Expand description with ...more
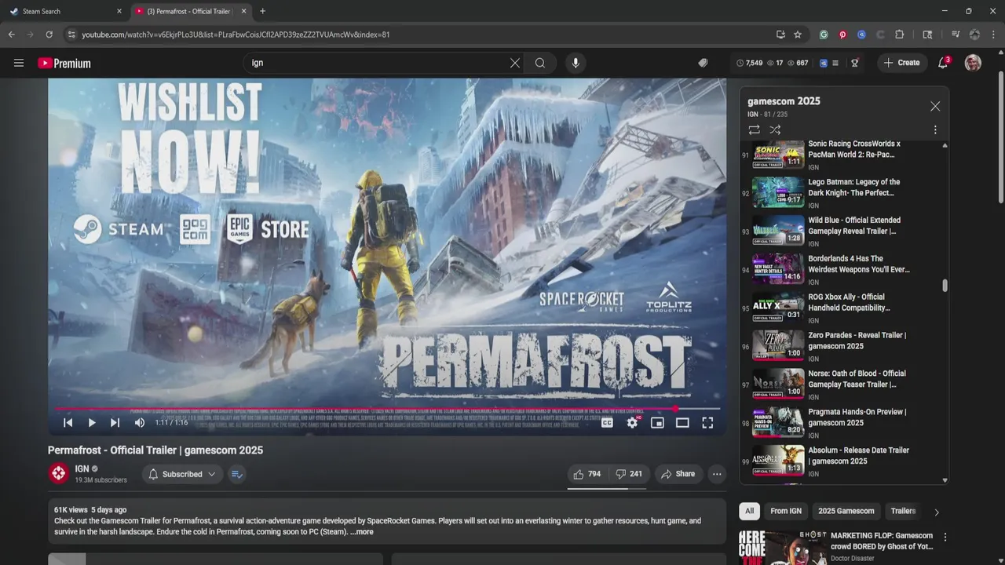1005x565 pixels. (x=362, y=532)
